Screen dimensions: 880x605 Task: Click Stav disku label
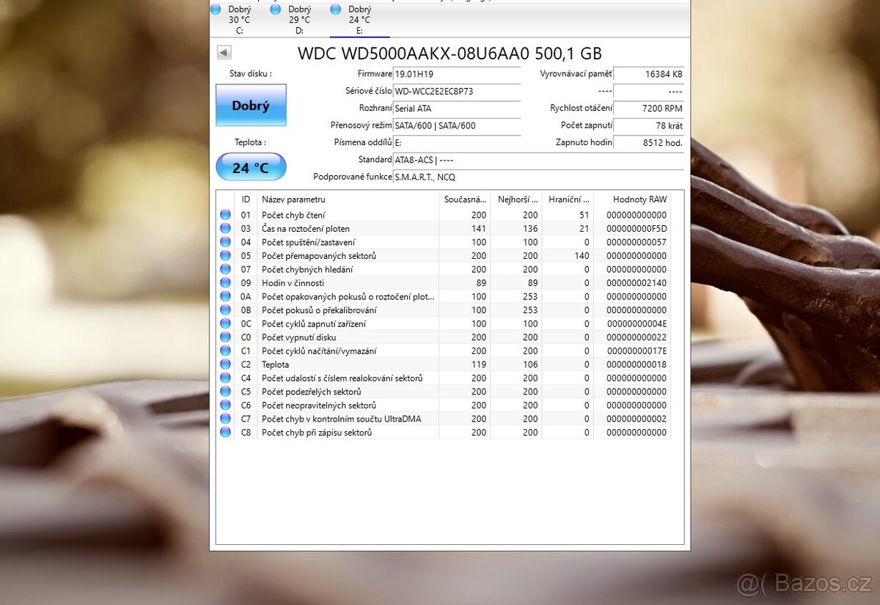[x=251, y=73]
